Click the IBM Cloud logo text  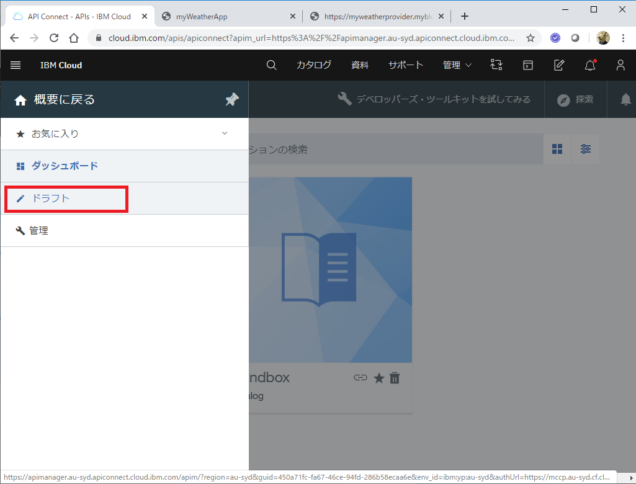click(61, 65)
